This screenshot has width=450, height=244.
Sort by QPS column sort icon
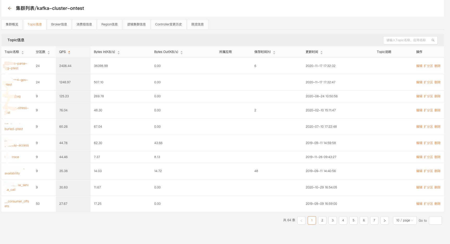tap(69, 52)
